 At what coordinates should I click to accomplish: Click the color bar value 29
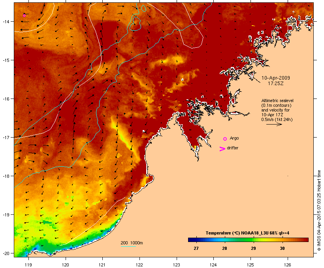[x=253, y=248]
